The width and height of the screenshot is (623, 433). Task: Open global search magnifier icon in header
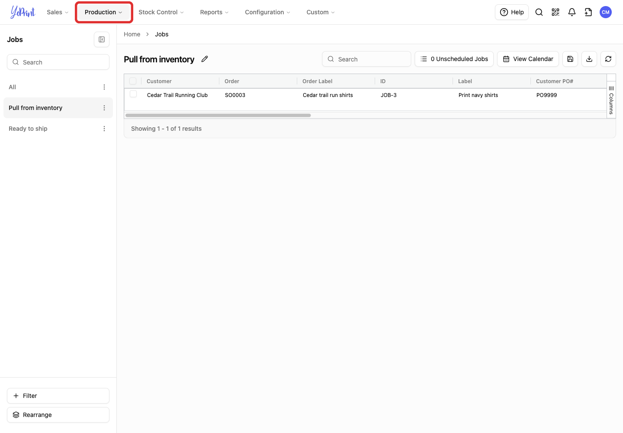(x=539, y=12)
